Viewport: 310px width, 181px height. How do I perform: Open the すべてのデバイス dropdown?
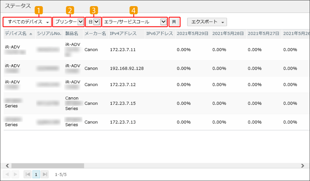(27, 22)
